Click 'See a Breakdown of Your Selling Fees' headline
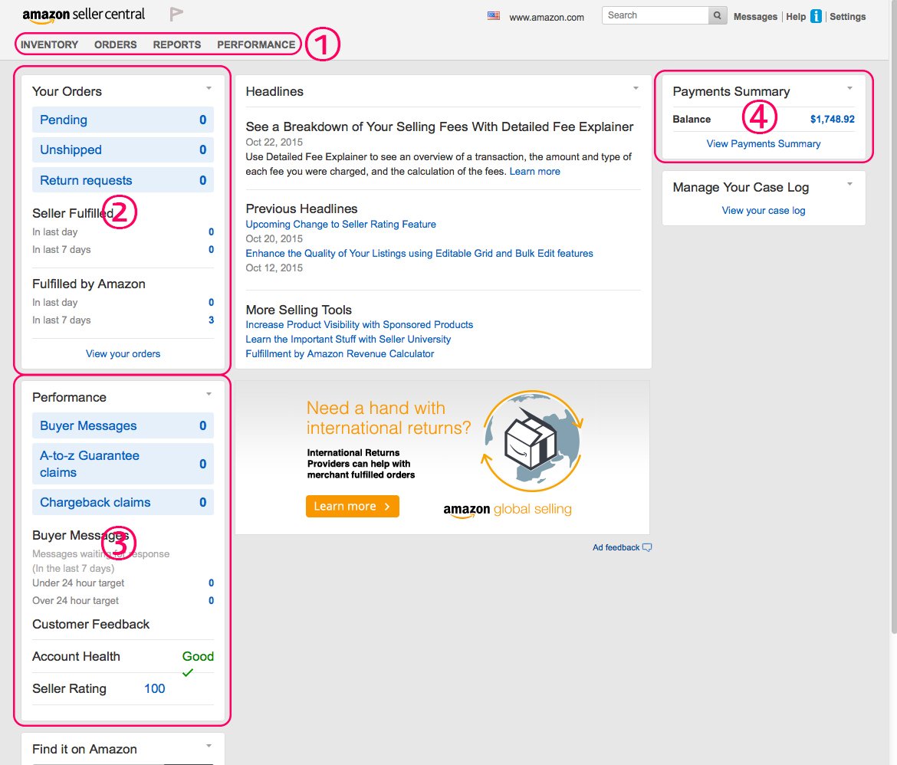The height and width of the screenshot is (765, 897). (x=439, y=126)
